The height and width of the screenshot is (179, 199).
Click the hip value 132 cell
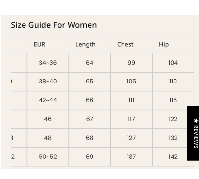tap(173, 138)
